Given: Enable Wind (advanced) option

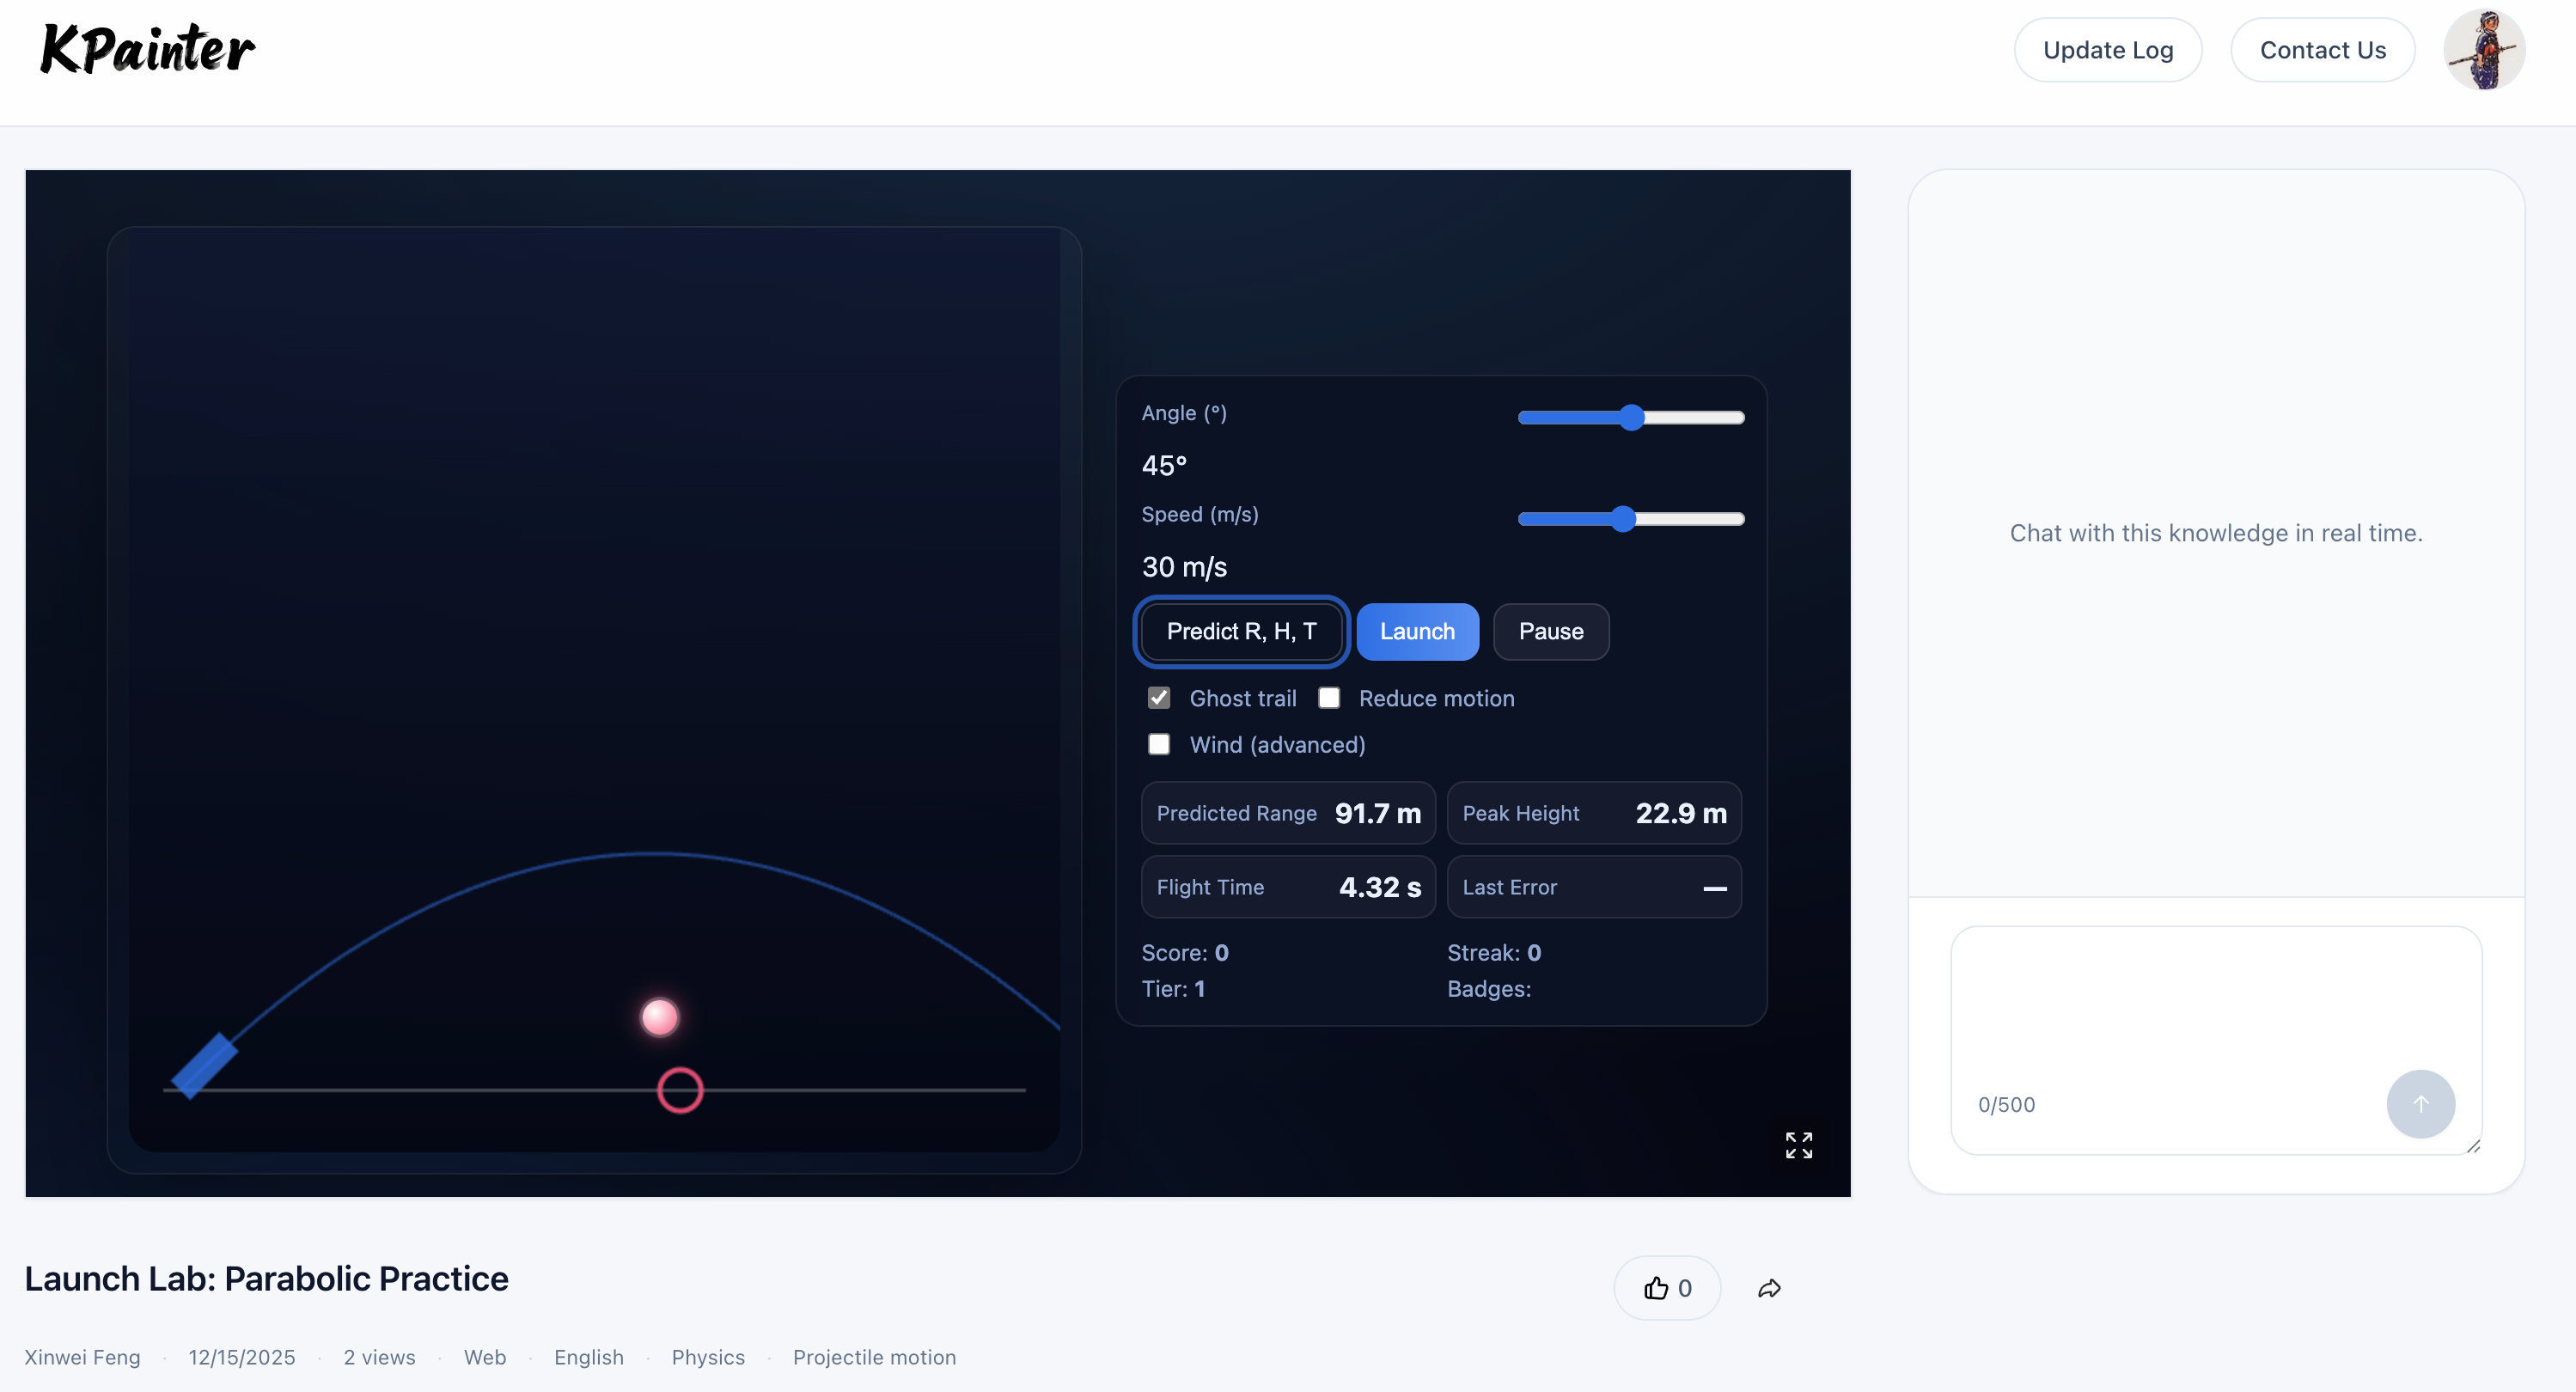Looking at the screenshot, I should (x=1159, y=744).
